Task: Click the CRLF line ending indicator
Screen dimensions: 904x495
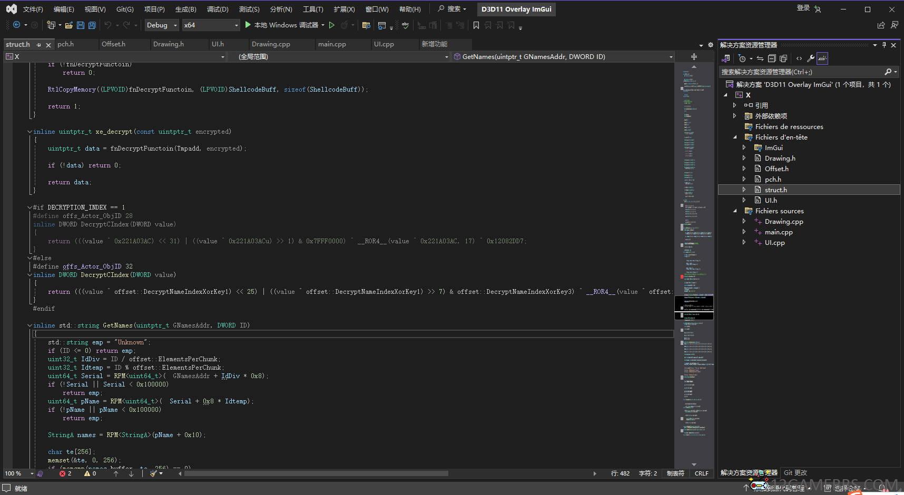Action: (x=701, y=473)
